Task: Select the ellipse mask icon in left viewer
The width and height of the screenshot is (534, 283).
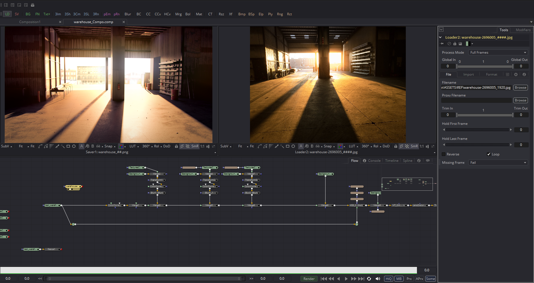Action: 74,146
